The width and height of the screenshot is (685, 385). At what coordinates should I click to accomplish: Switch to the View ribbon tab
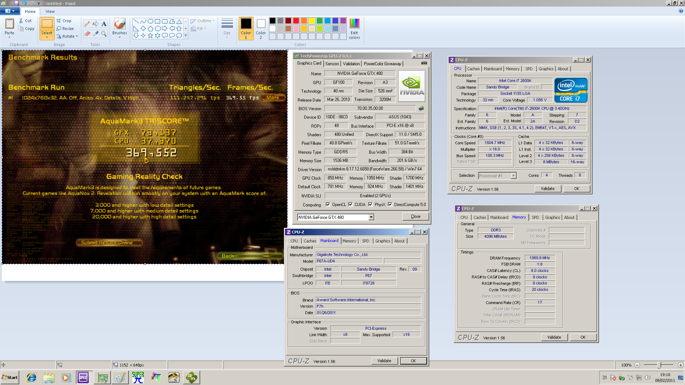click(x=50, y=12)
